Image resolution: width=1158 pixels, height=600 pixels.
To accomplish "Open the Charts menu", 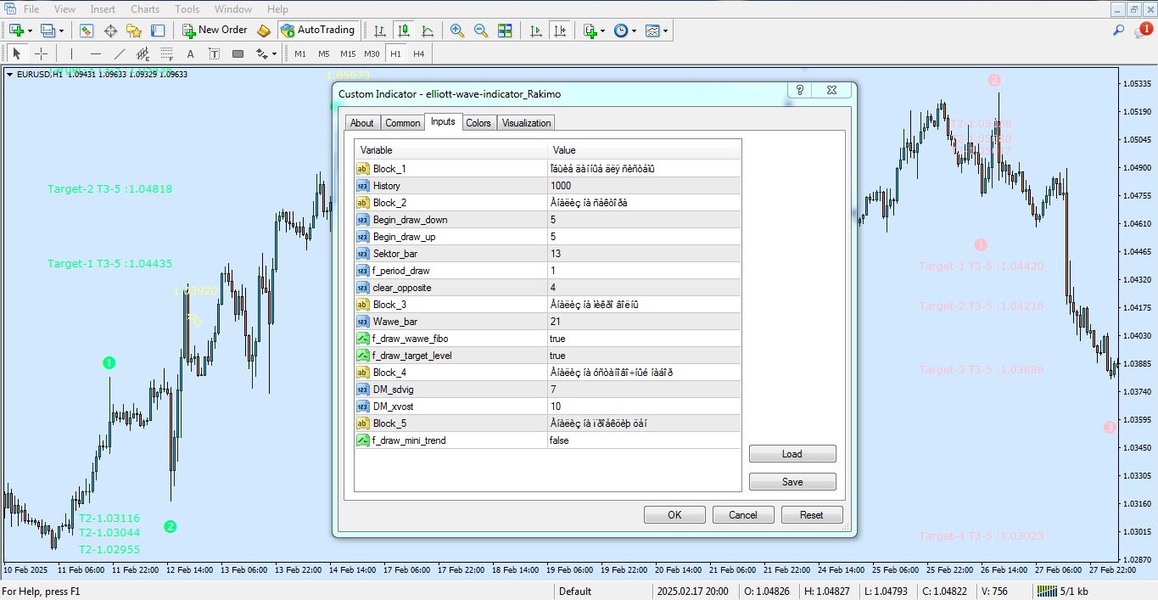I will (x=145, y=9).
